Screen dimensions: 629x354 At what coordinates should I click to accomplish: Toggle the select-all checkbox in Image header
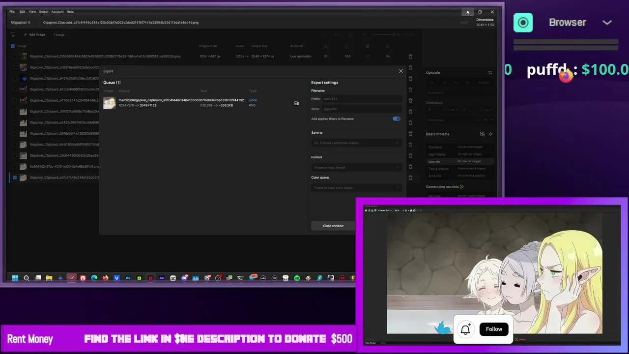13,46
